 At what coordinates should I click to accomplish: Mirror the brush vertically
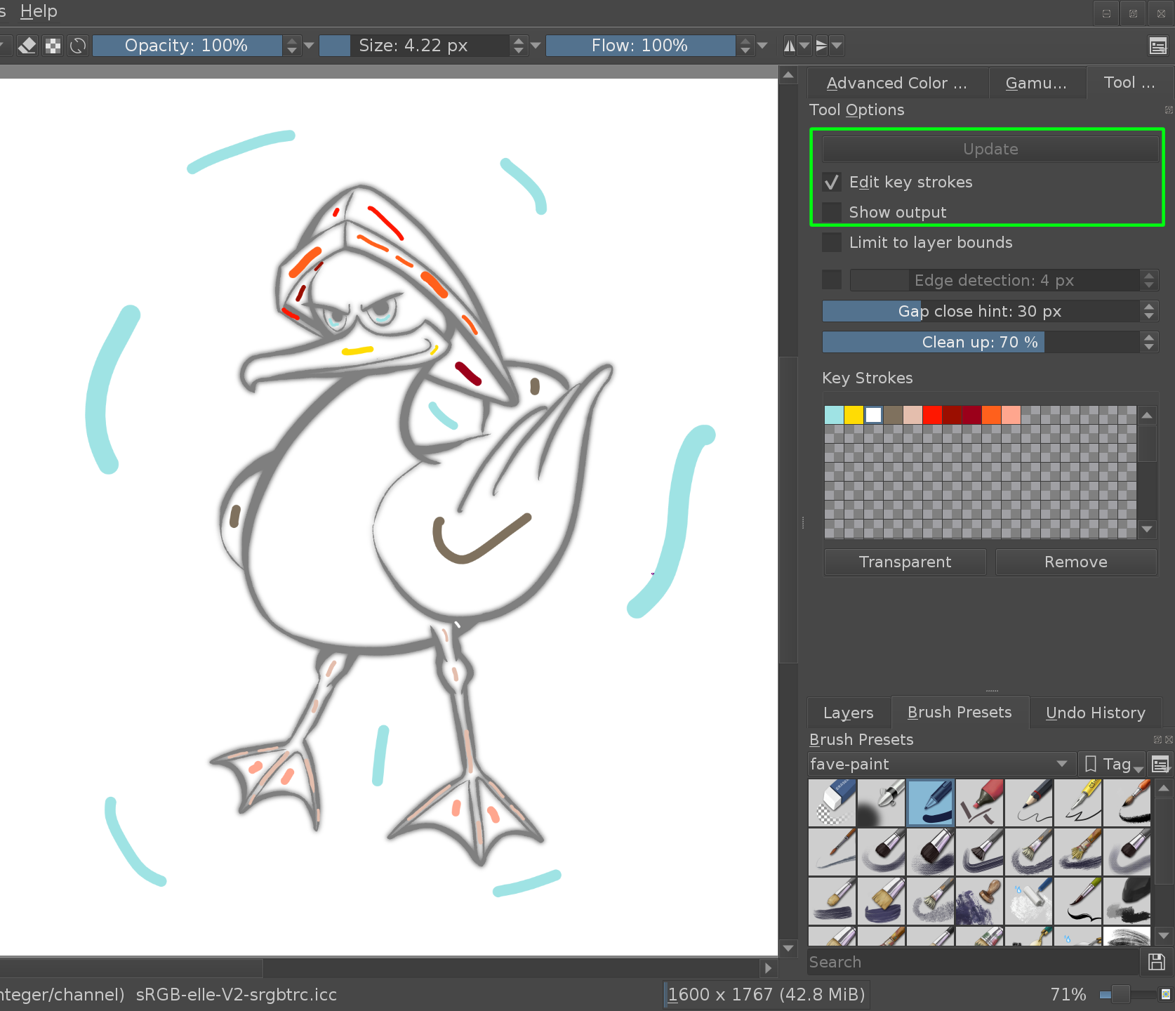[821, 45]
